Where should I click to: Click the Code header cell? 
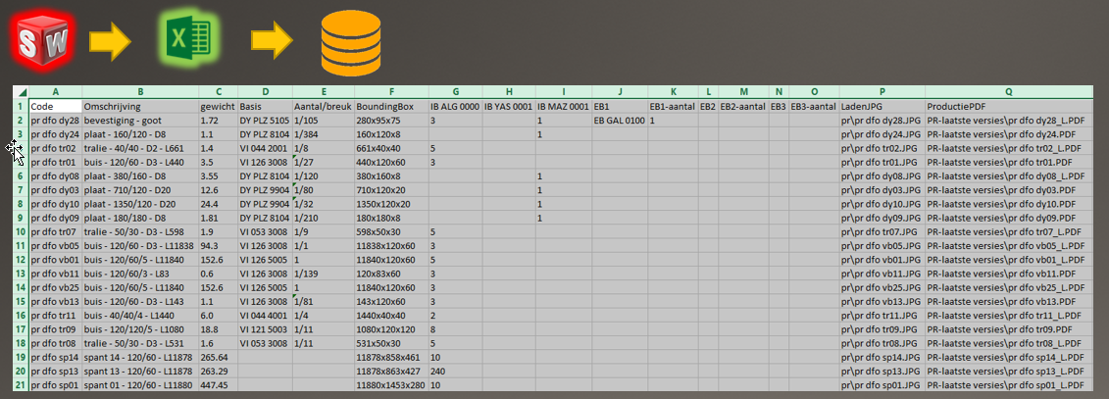click(x=56, y=106)
